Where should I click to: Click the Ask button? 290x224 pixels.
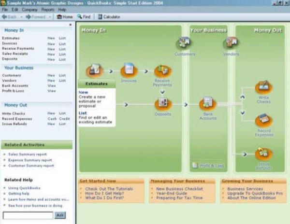click(x=60, y=215)
